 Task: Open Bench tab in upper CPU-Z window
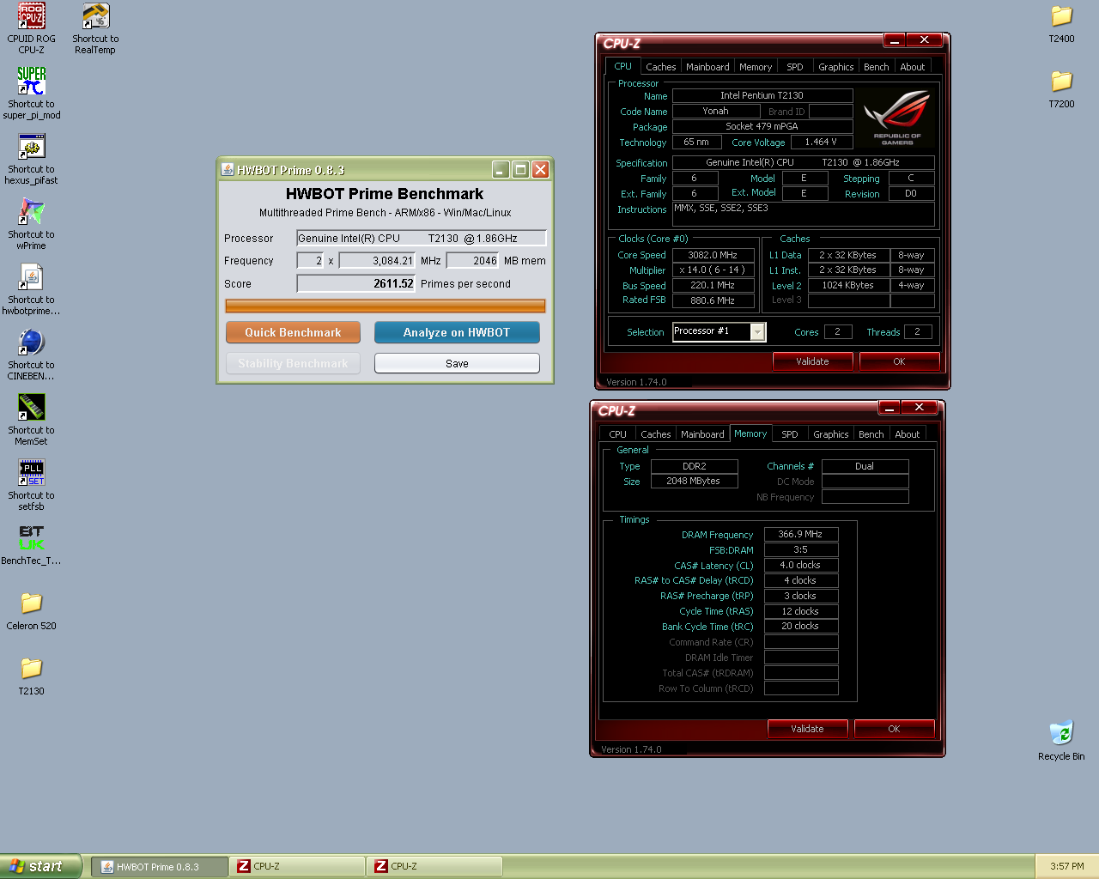(877, 67)
